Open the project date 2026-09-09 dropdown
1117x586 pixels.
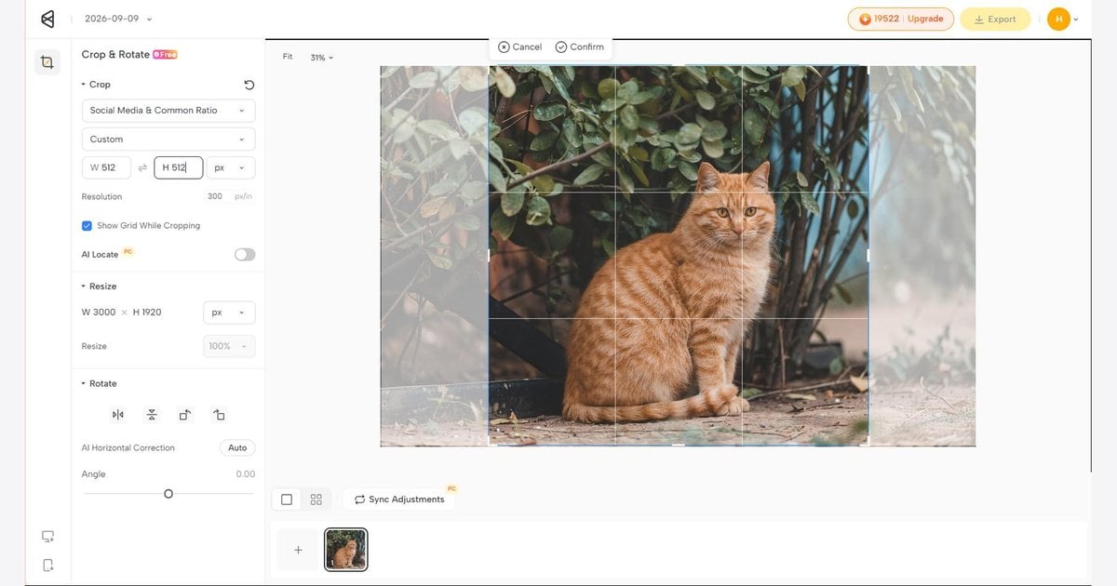tap(118, 19)
